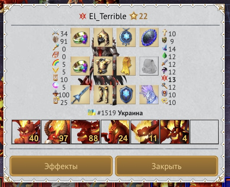This screenshot has height=187, width=230.
Task: Select the lower gemstone ring slot
Action: pyautogui.click(x=80, y=66)
